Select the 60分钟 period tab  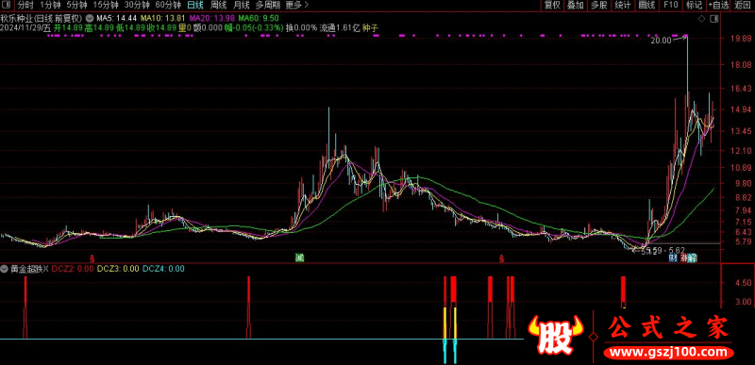(x=167, y=6)
